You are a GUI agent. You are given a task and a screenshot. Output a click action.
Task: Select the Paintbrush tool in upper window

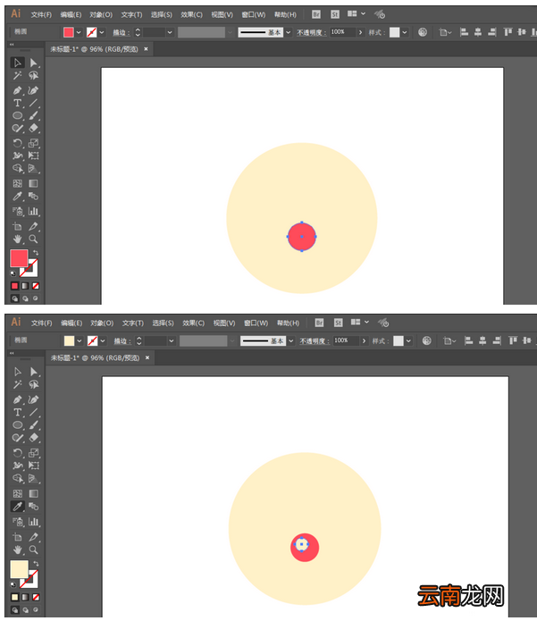(x=34, y=115)
